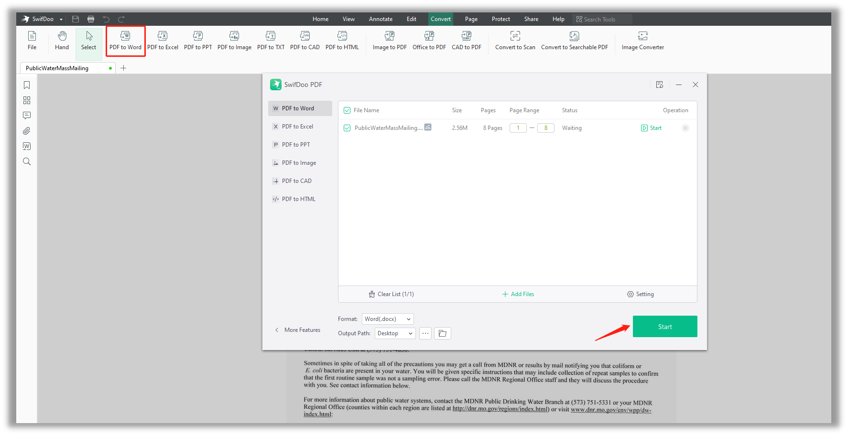Screen dimensions: 848x436
Task: Open the Page menu tab
Action: pos(471,19)
